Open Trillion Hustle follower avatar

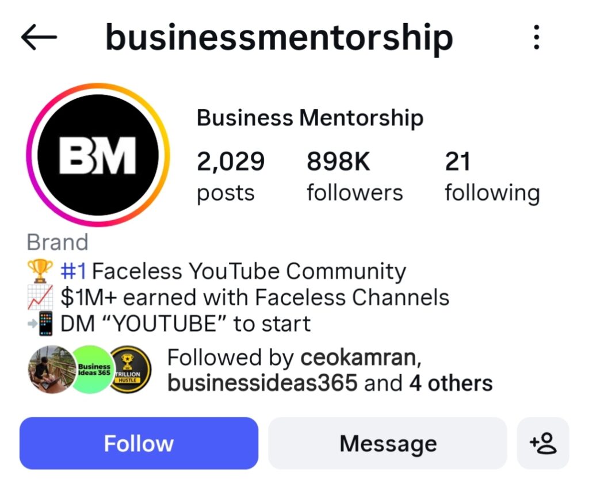click(x=131, y=369)
